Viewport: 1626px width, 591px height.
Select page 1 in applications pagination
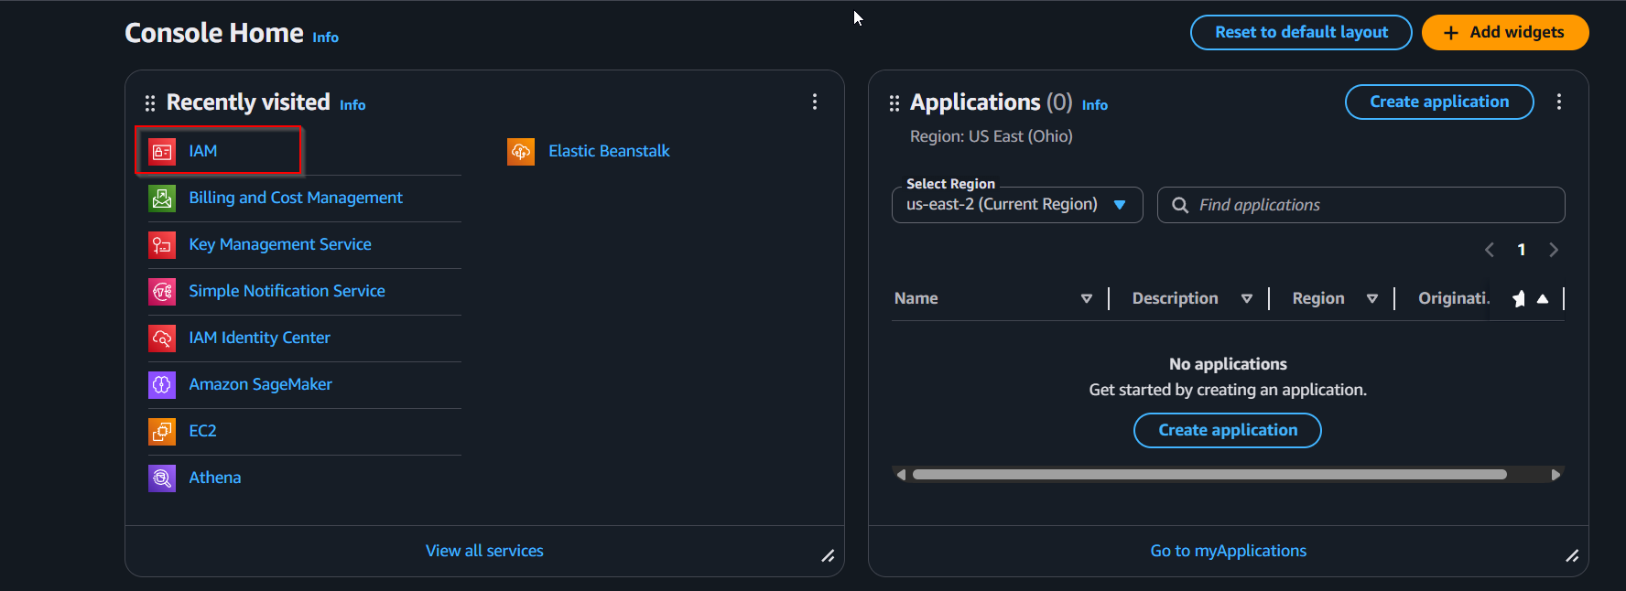tap(1522, 250)
